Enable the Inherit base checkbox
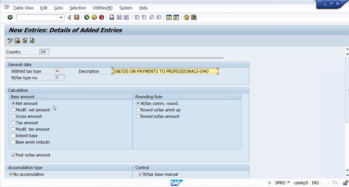Viewport: 349px width, 187px height. click(13, 136)
